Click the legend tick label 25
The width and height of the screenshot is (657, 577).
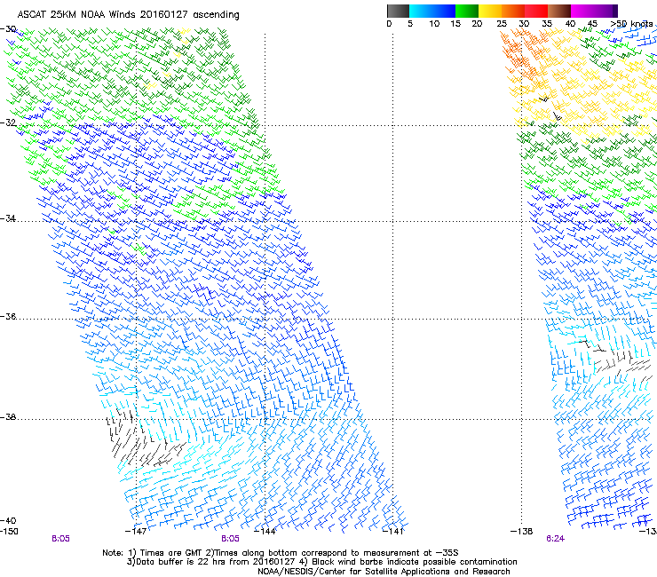[501, 24]
